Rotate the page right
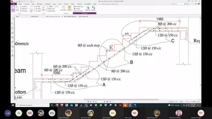The width and height of the screenshot is (212, 119). pos(51,11)
